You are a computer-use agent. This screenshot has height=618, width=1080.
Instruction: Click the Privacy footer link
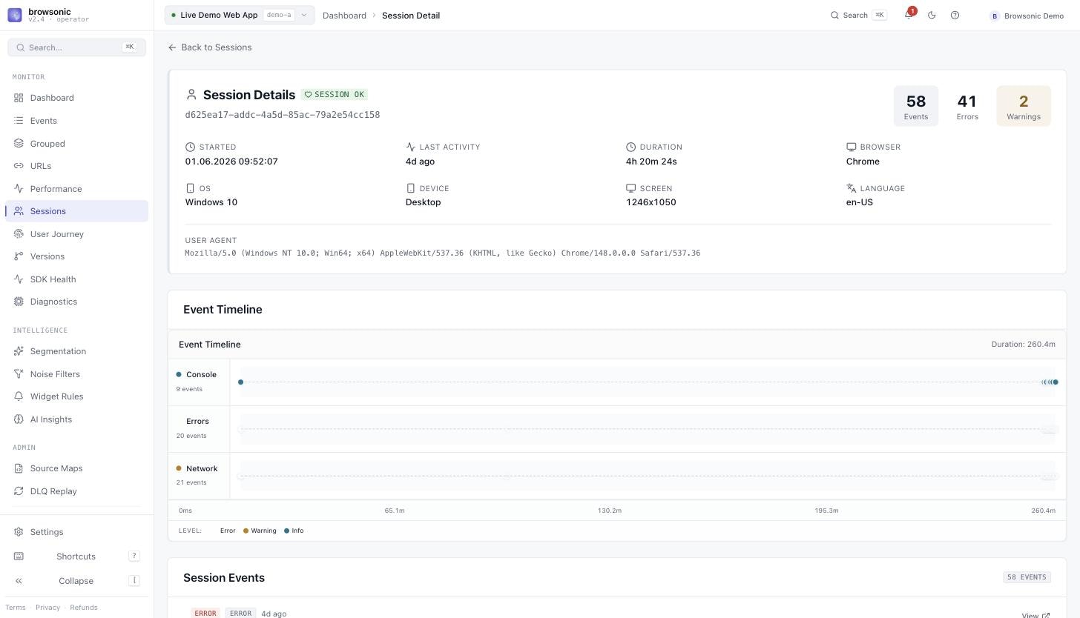(x=47, y=608)
